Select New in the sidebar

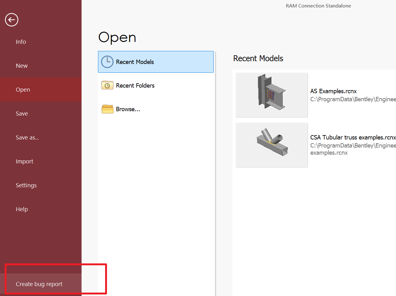(22, 66)
